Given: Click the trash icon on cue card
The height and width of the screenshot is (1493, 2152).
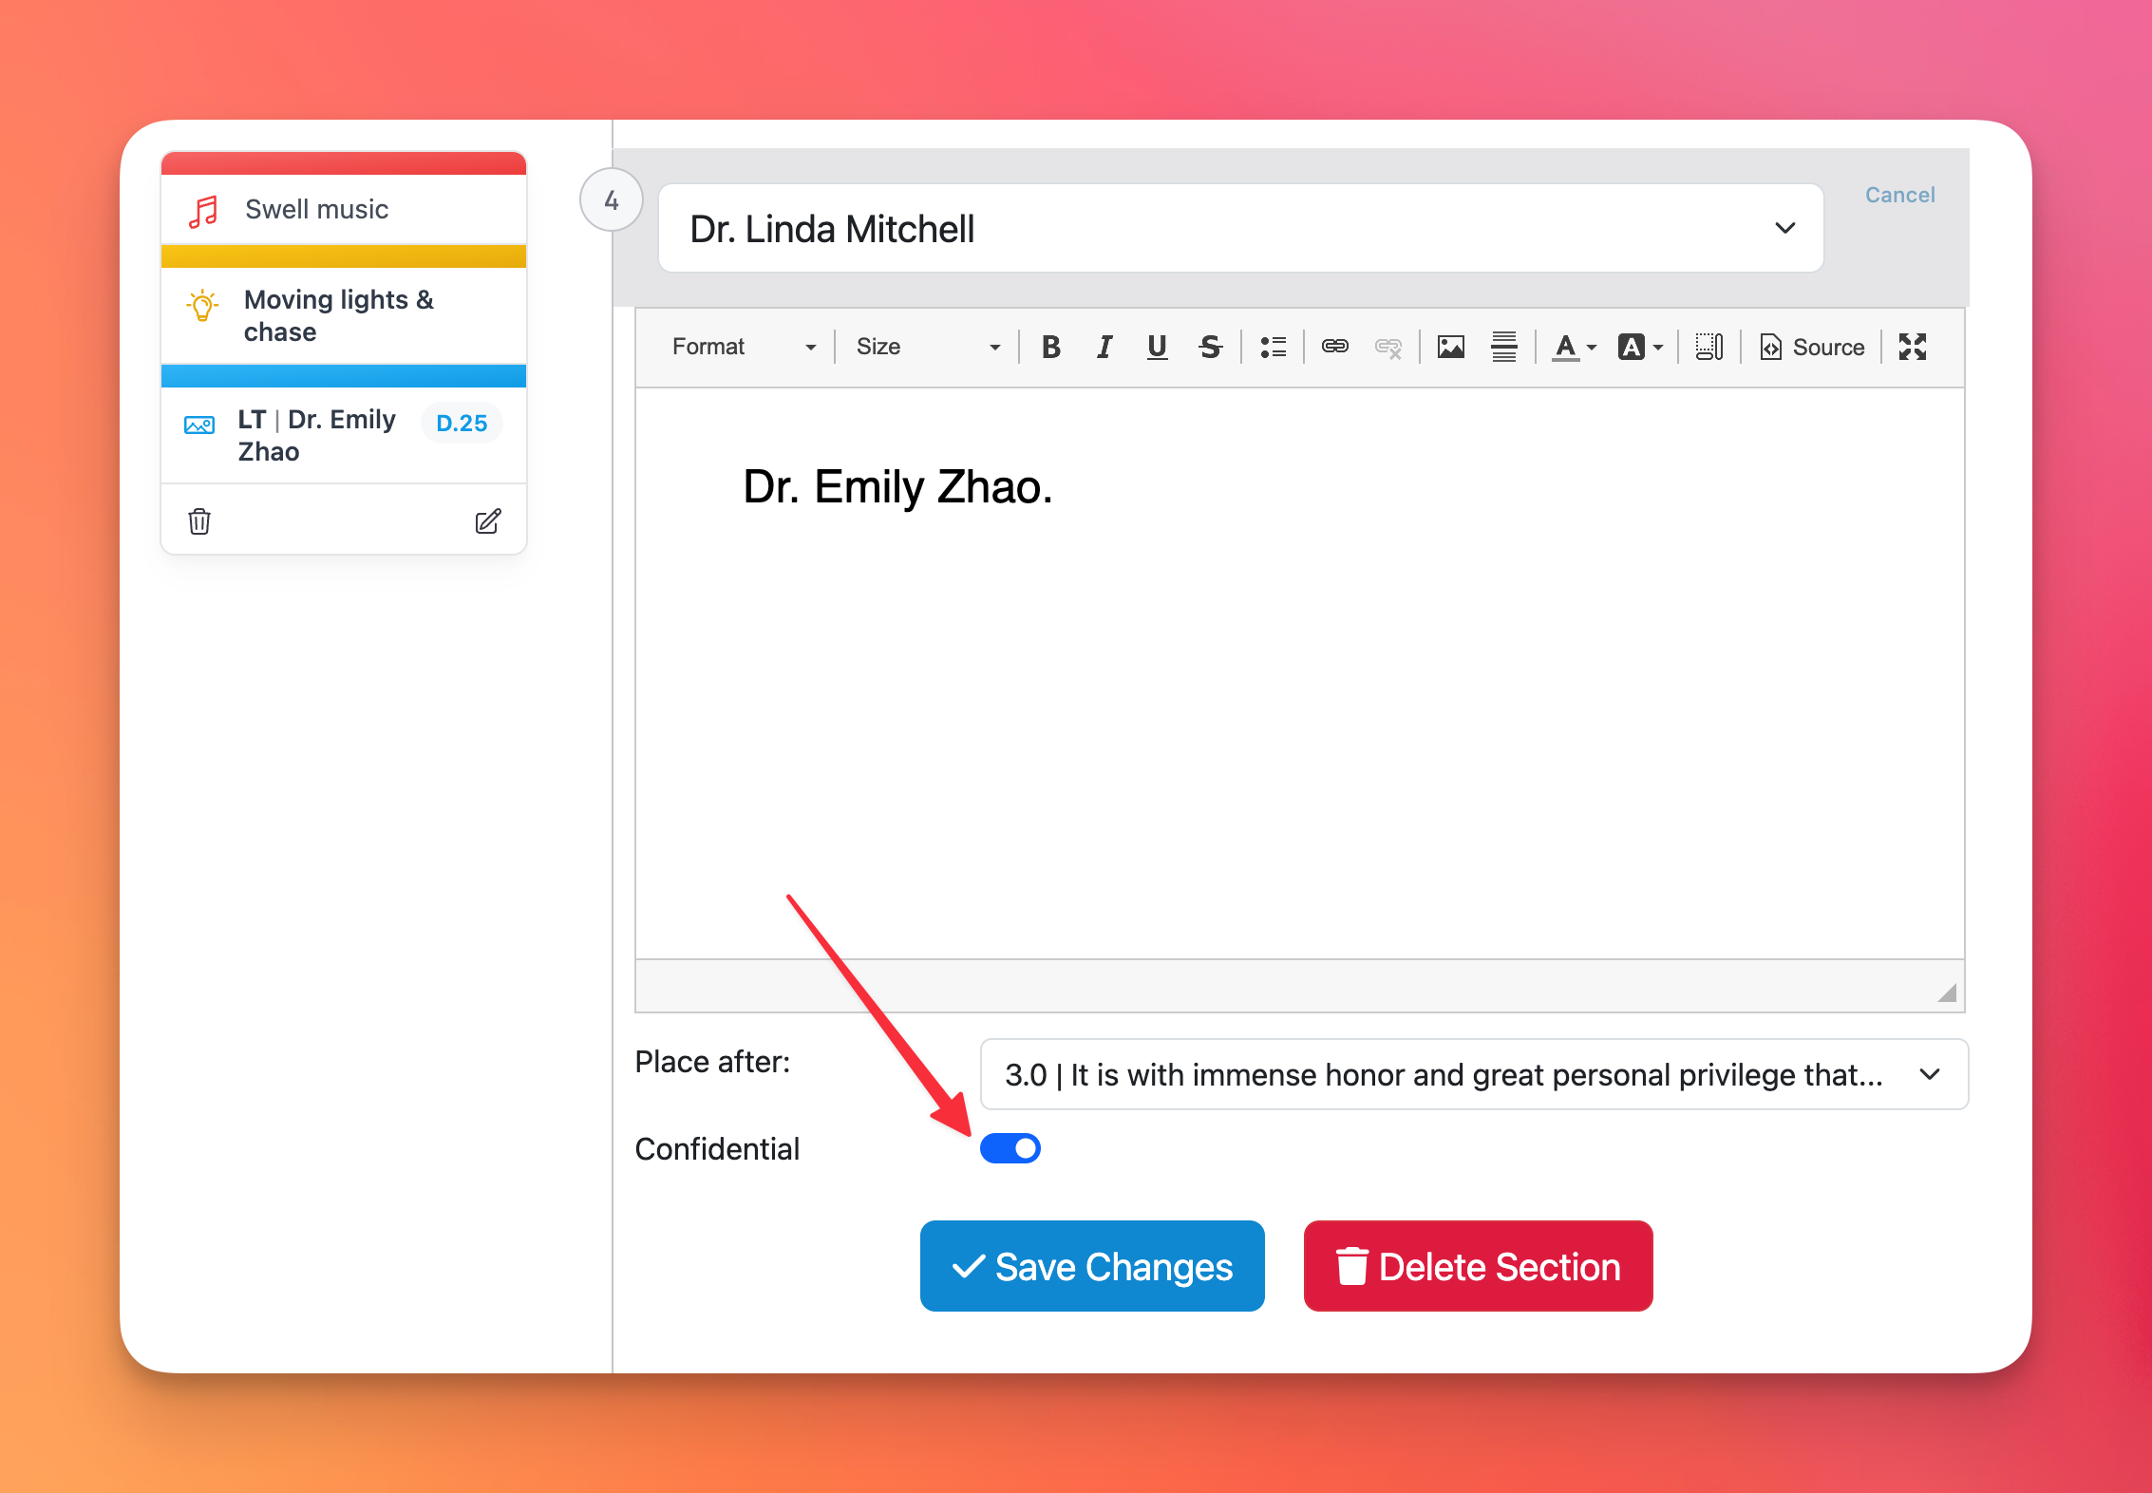Looking at the screenshot, I should point(199,521).
